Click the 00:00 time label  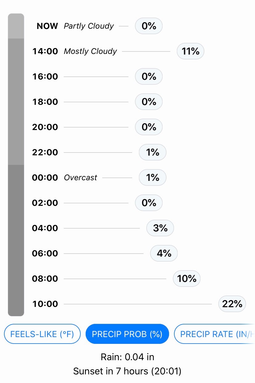[x=45, y=178]
